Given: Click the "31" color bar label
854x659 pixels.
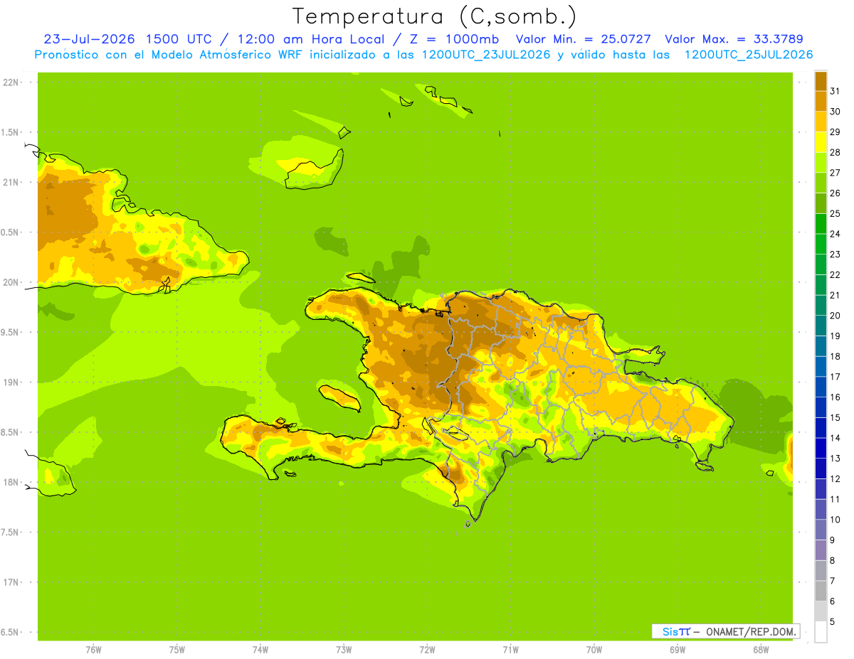Looking at the screenshot, I should coord(835,91).
